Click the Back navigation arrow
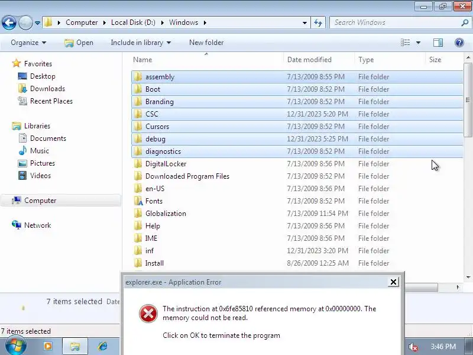473x355 pixels. [9, 22]
